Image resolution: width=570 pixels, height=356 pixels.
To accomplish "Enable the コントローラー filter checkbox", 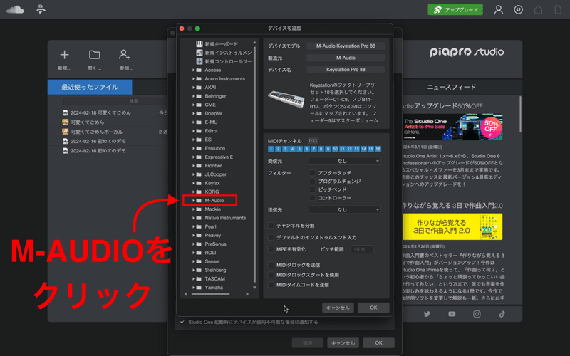I will coord(312,198).
